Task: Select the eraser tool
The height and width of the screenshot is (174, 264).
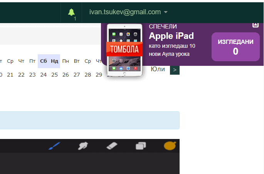Action: pyautogui.click(x=112, y=146)
